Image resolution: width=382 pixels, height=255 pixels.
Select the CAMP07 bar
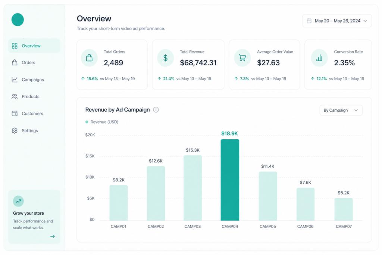pos(344,209)
